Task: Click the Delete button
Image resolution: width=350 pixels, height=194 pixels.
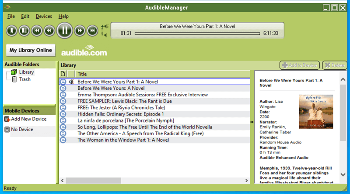Action: click(x=335, y=65)
